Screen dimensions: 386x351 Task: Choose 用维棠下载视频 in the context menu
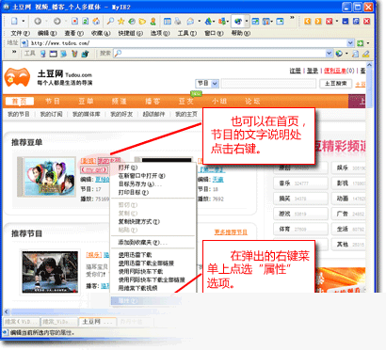click(153, 288)
